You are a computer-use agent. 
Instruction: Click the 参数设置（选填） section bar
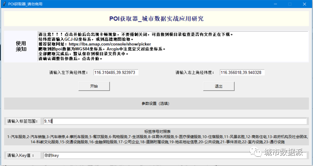[156, 103]
